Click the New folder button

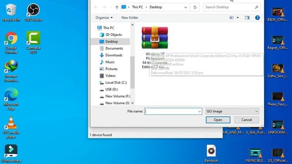[130, 18]
